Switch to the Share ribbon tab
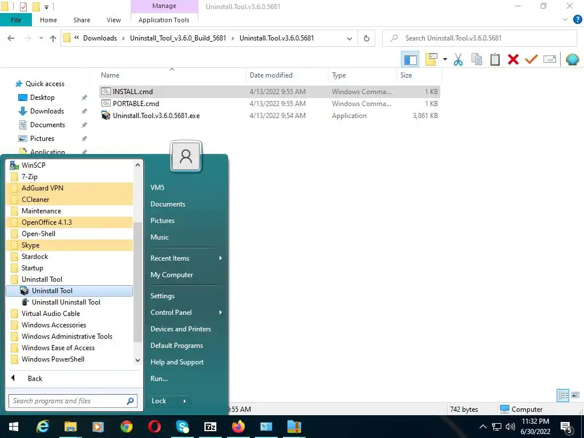 tap(82, 20)
